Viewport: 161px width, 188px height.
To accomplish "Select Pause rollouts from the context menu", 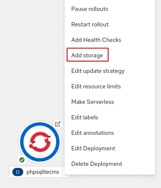I will pos(90,9).
